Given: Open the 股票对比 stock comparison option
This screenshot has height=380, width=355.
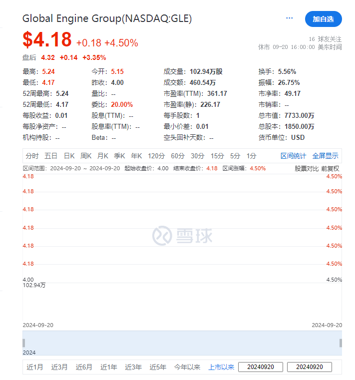Looking at the screenshot, I should tap(307, 169).
